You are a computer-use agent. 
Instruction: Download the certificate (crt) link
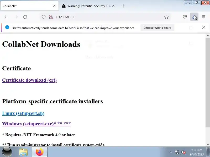(29, 80)
